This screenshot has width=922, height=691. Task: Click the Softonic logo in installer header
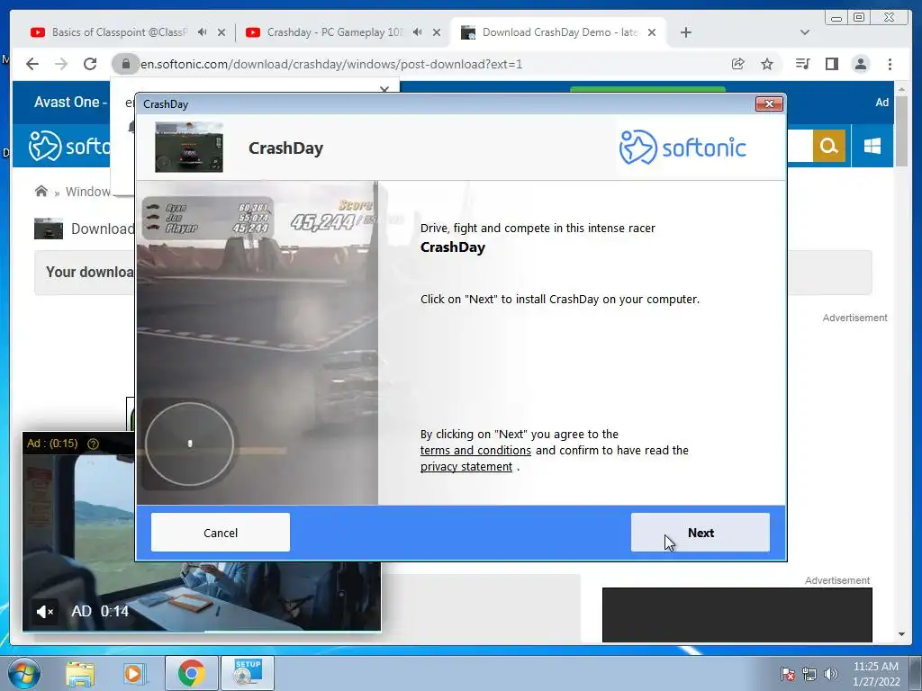pyautogui.click(x=682, y=147)
